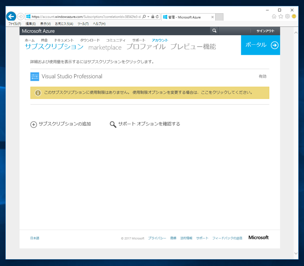The height and width of the screenshot is (266, 304).
Task: Click the subscription icon next to Visual Studio Professional
Action: 35,77
